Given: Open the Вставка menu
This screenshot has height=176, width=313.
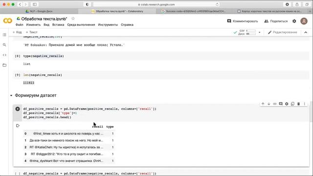Looking at the screenshot, I should click(x=58, y=25).
